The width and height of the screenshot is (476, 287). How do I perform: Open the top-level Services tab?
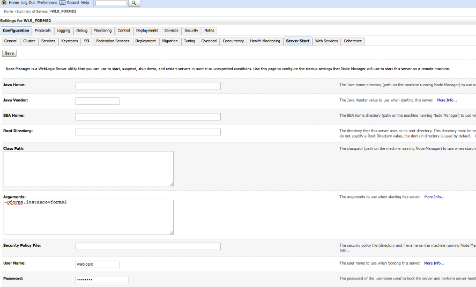171,31
